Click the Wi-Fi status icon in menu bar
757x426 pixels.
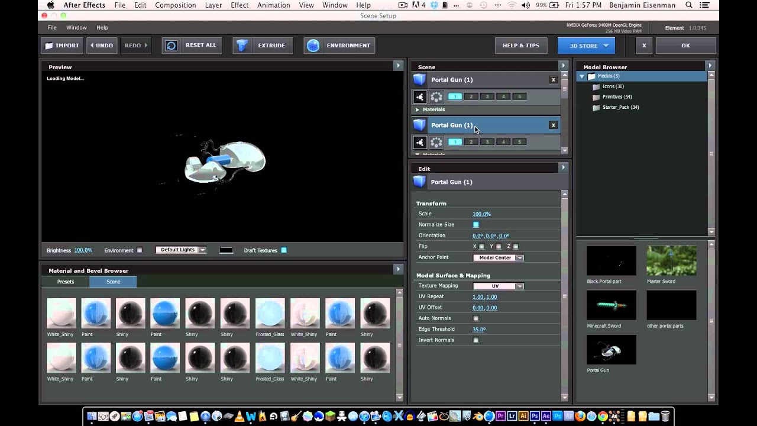pyautogui.click(x=511, y=5)
